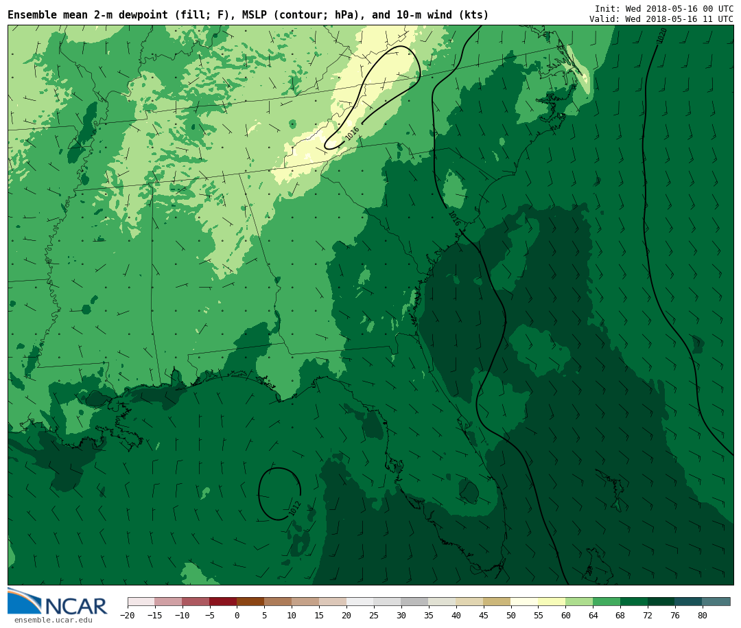The height and width of the screenshot is (628, 741).
Task: Click the light green 60 to 64 swatch
Action: click(x=579, y=601)
